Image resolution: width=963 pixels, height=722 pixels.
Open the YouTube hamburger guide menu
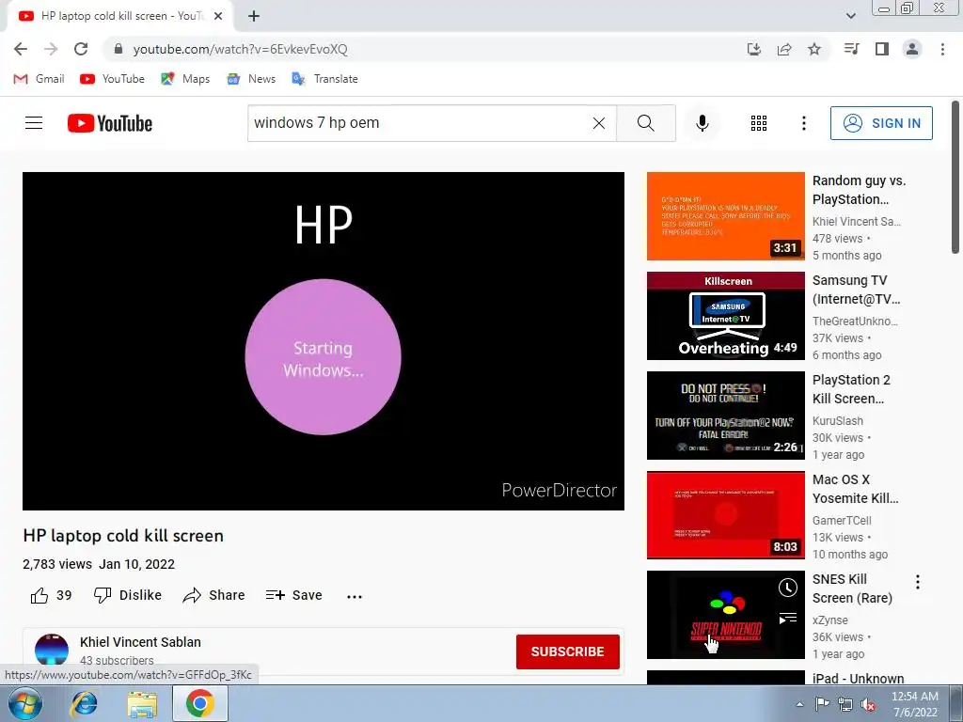tap(34, 123)
